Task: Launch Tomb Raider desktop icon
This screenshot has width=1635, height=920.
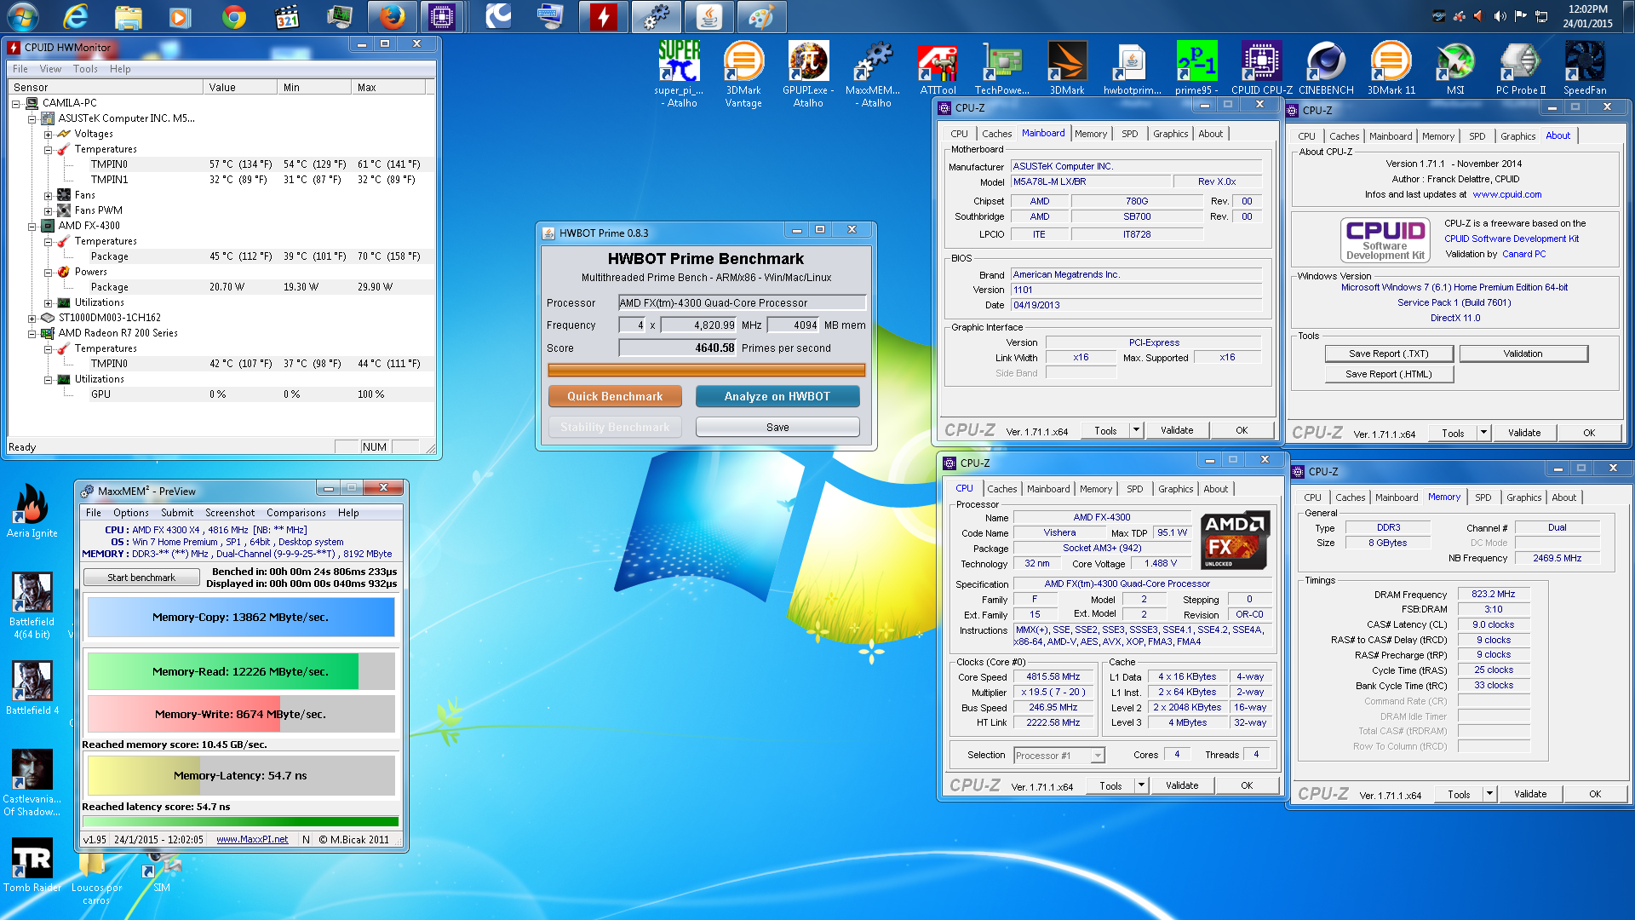Action: 32,865
